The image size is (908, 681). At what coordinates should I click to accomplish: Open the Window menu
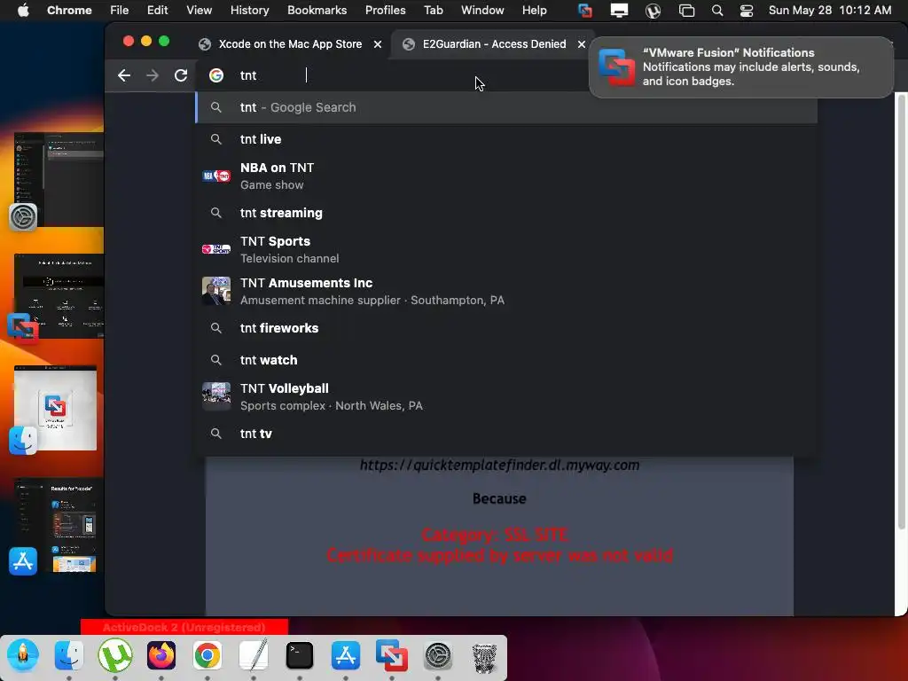click(x=482, y=10)
